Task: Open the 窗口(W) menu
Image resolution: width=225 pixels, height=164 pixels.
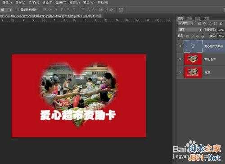Action: coord(89,3)
